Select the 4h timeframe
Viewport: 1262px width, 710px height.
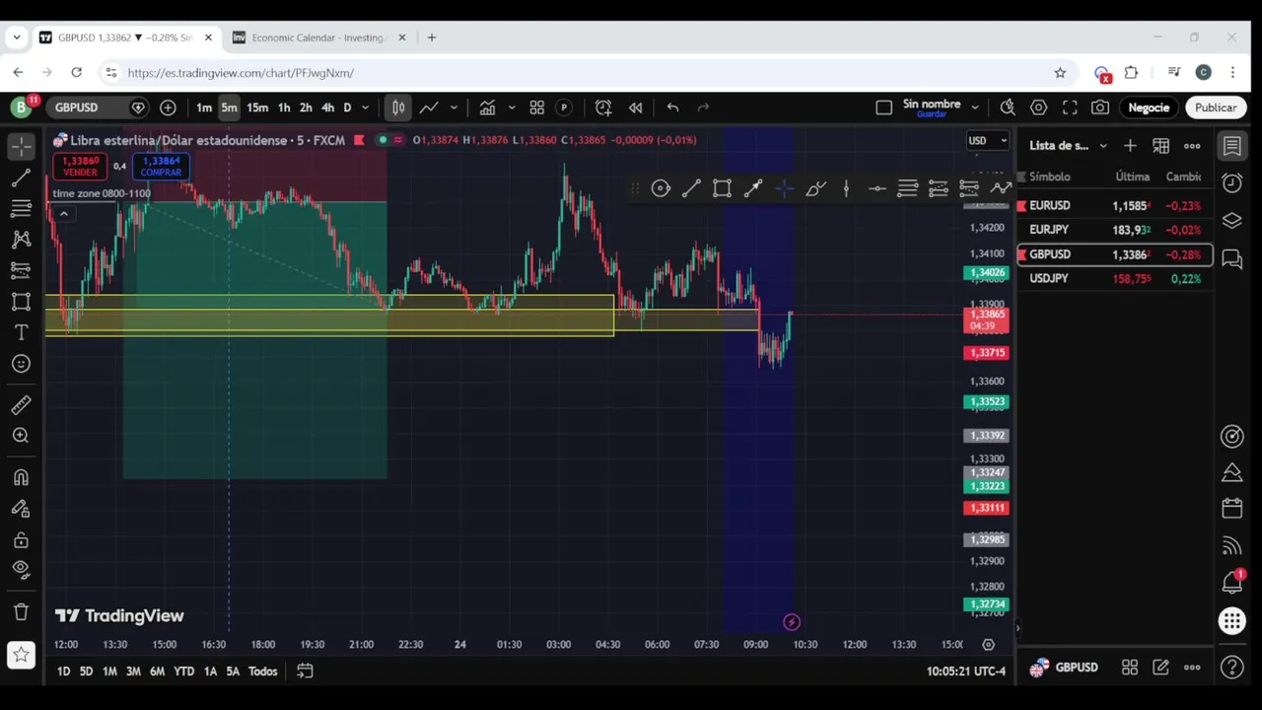328,107
